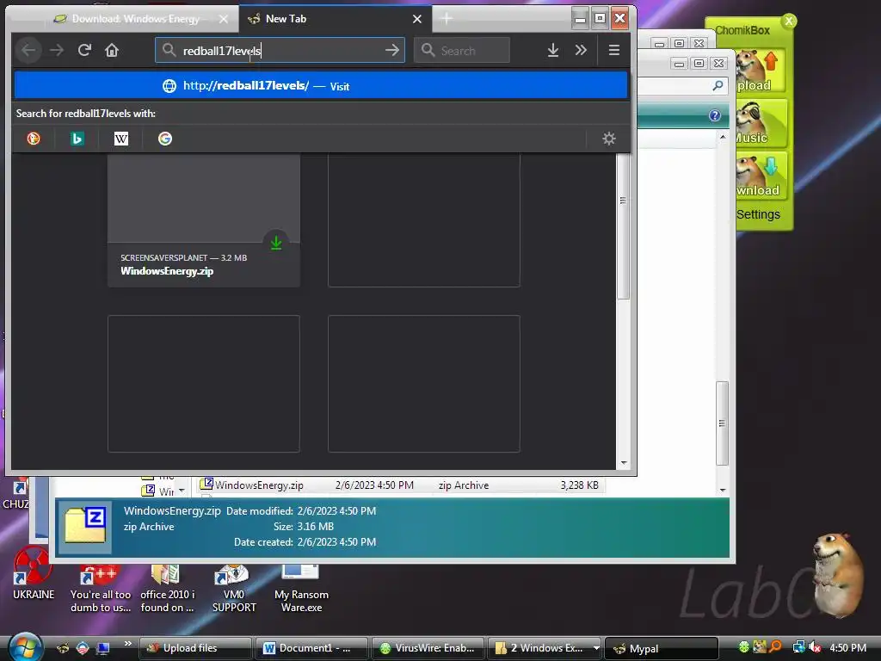The width and height of the screenshot is (881, 661).
Task: Switch to the Upload files taskbar button
Action: point(195,648)
